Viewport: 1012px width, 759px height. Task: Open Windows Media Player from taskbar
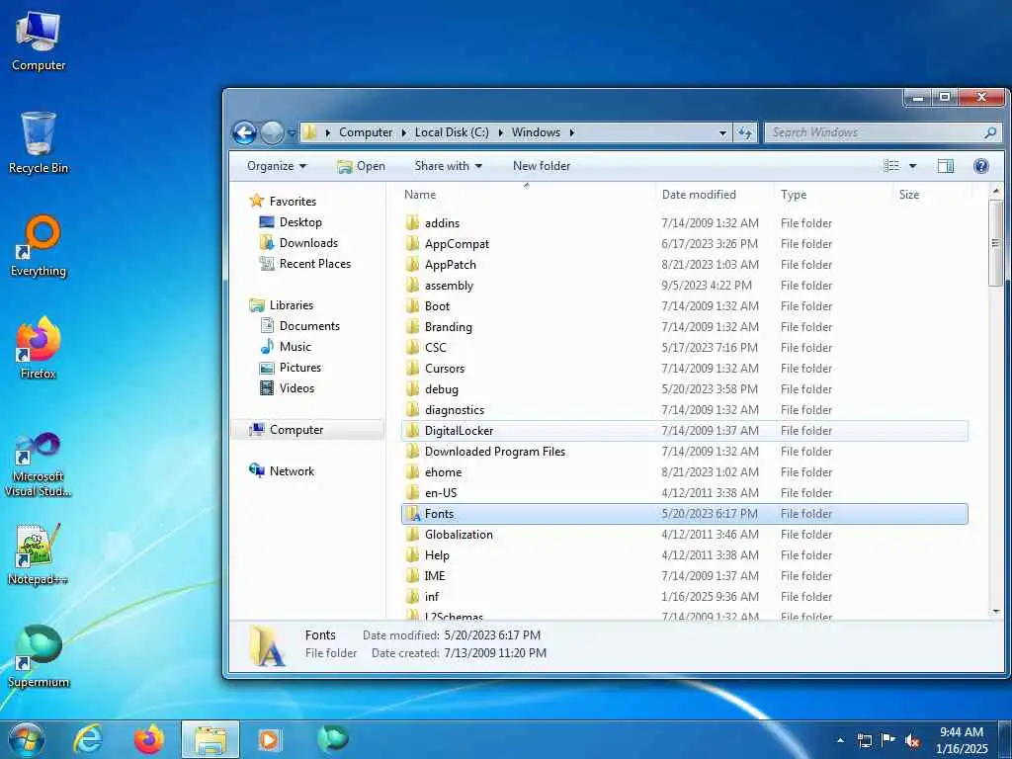click(x=269, y=739)
